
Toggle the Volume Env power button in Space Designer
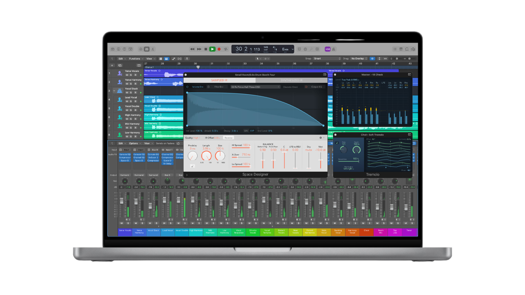point(188,87)
